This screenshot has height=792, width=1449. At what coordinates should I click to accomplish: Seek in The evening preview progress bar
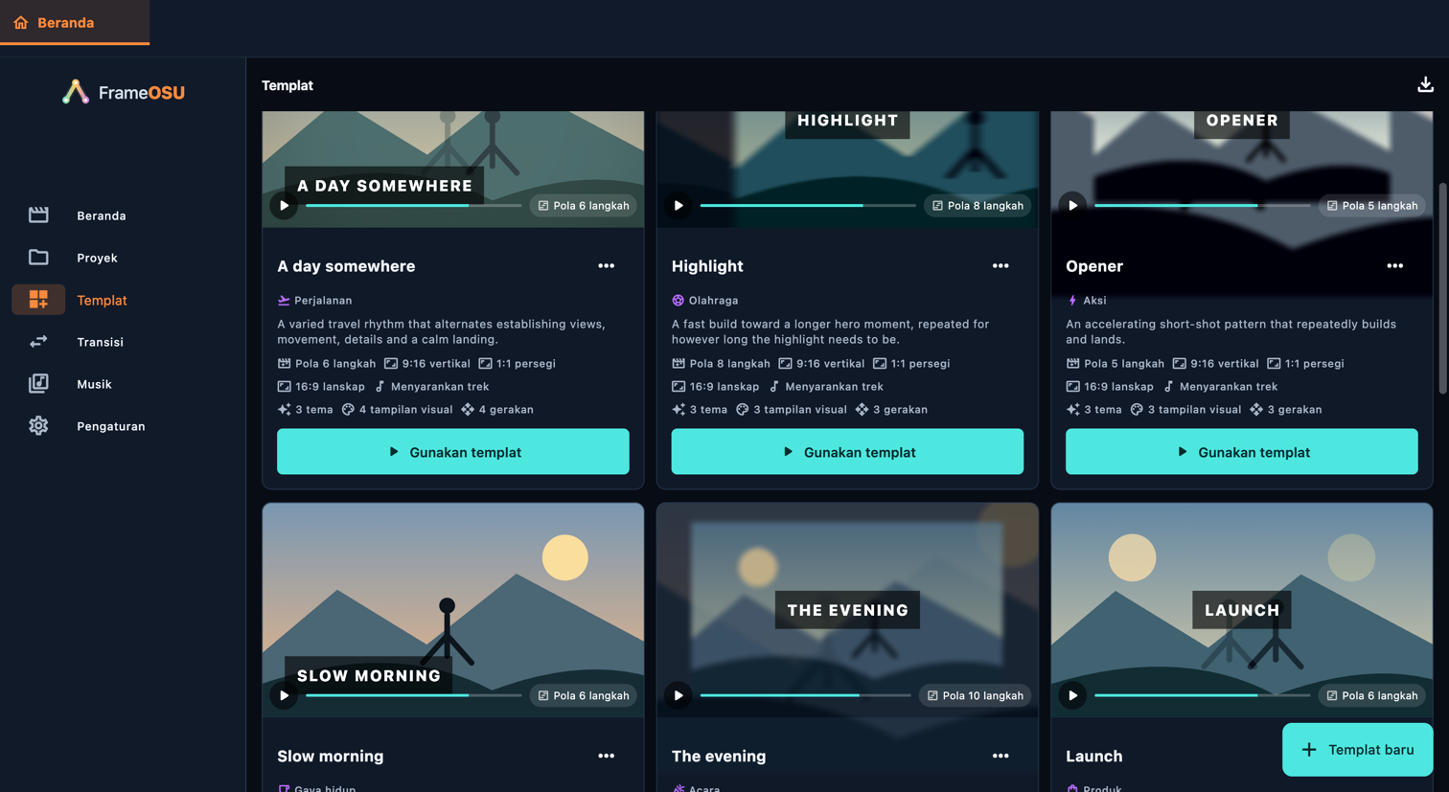click(806, 695)
